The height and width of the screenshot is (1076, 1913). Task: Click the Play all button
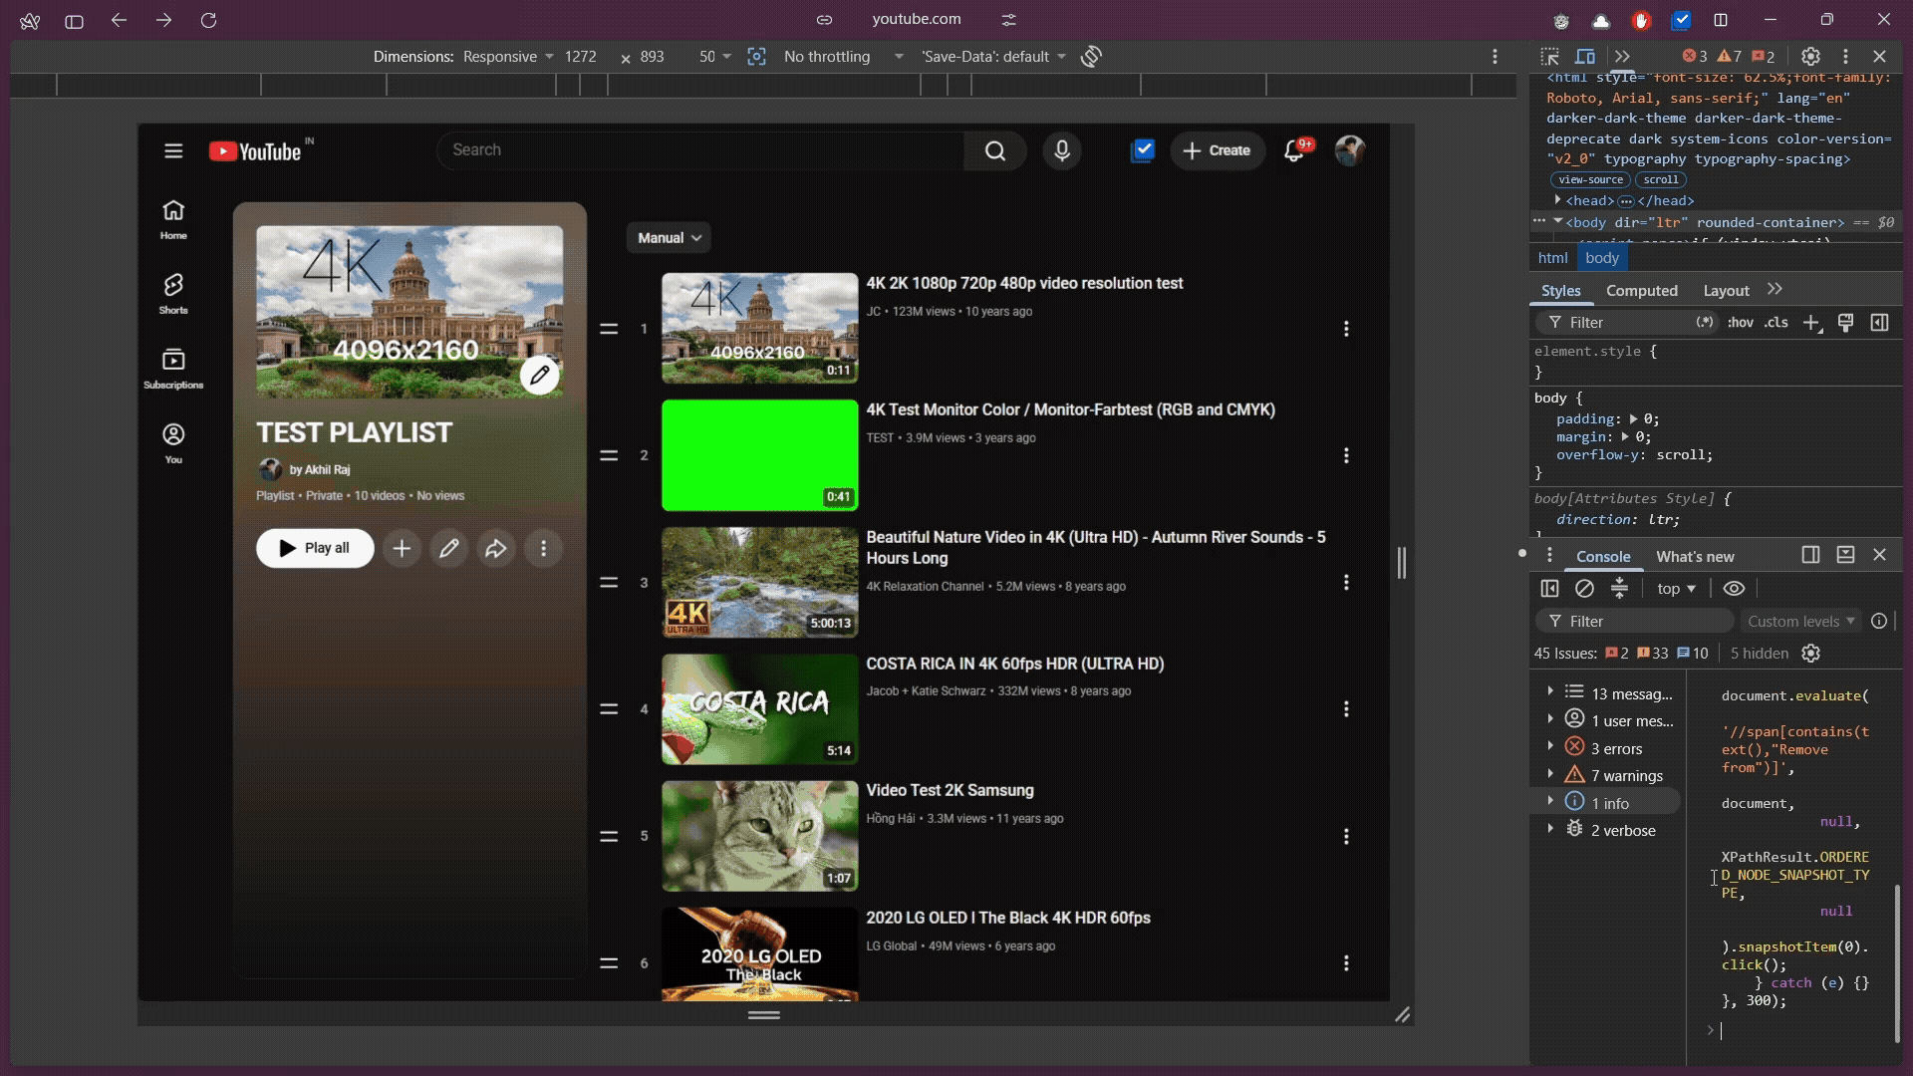315,548
